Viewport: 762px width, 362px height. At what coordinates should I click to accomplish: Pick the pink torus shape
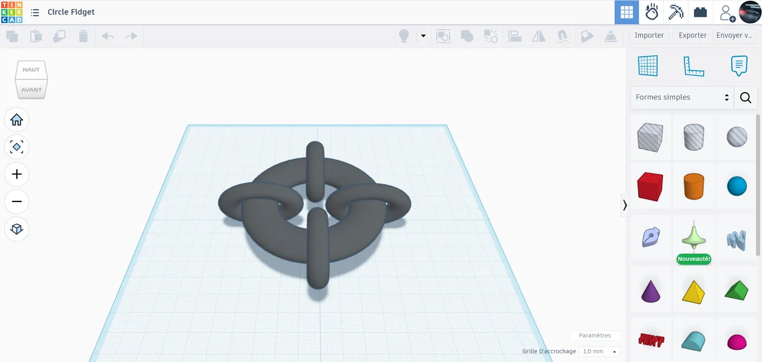[x=736, y=342]
